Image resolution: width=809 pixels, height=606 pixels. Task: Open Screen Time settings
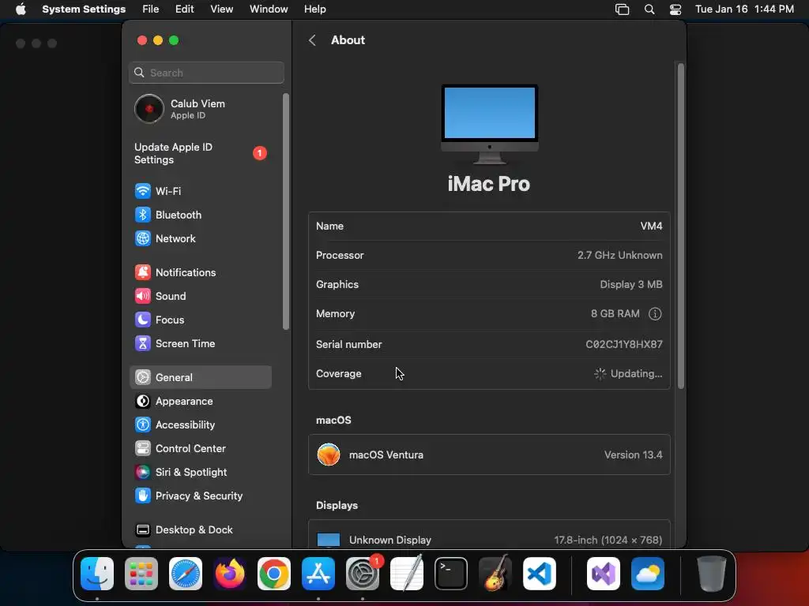(x=200, y=344)
